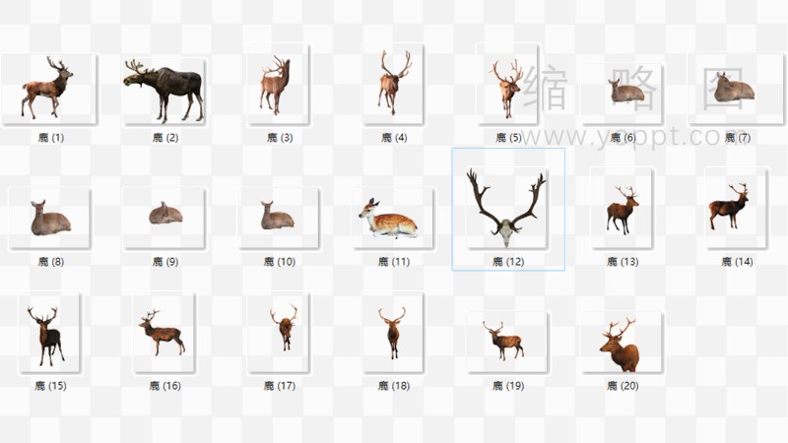Click the antler skull image 鹿 (12)
The image size is (788, 443).
(x=507, y=207)
